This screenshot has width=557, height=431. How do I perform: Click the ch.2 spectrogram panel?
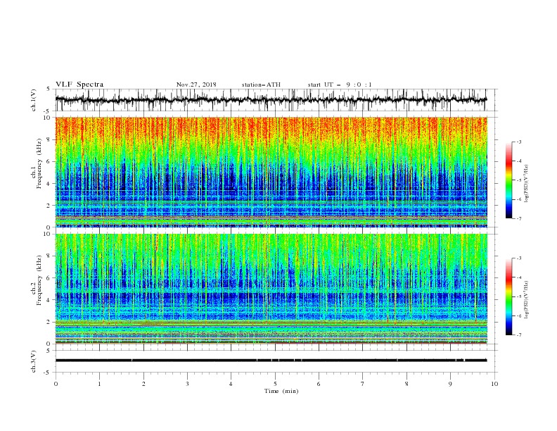pyautogui.click(x=271, y=289)
